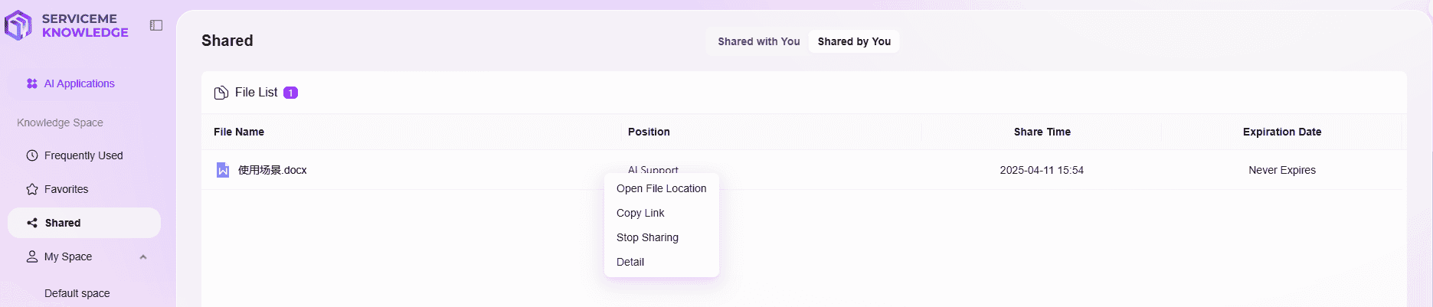Viewport: 1433px width, 307px height.
Task: Switch to Shared with You tab
Action: 758,41
